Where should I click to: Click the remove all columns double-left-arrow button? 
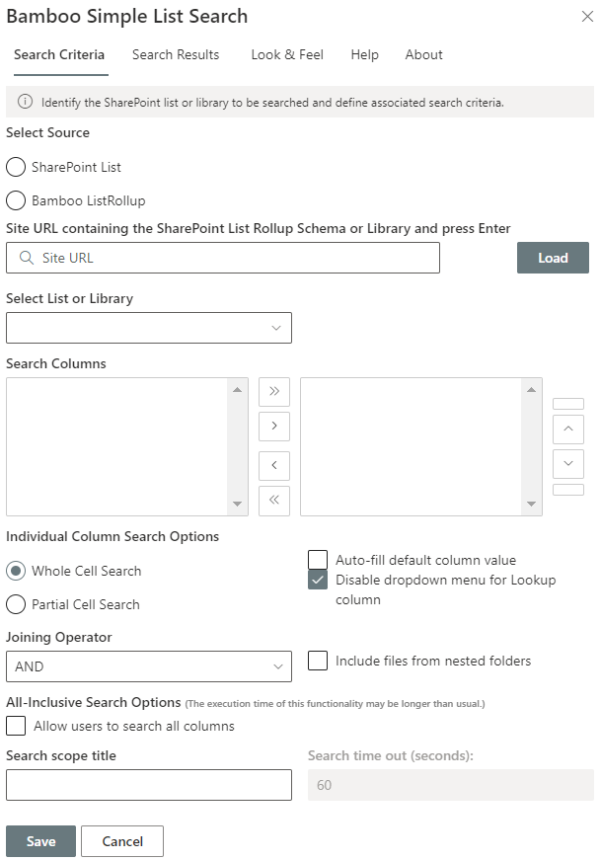(274, 500)
